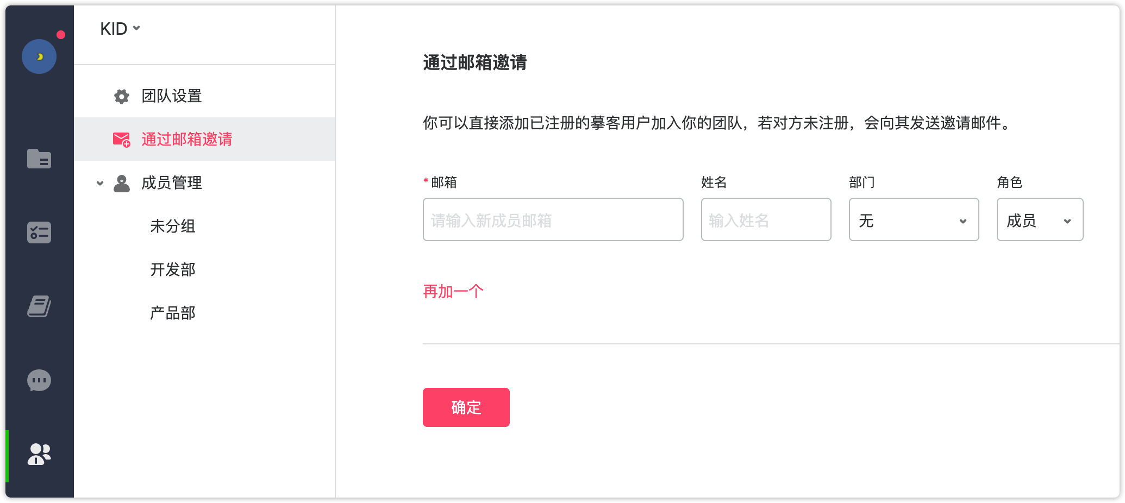Screen dimensions: 1125x503
Task: Click the person icon beside 成员管理
Action: pyautogui.click(x=122, y=183)
